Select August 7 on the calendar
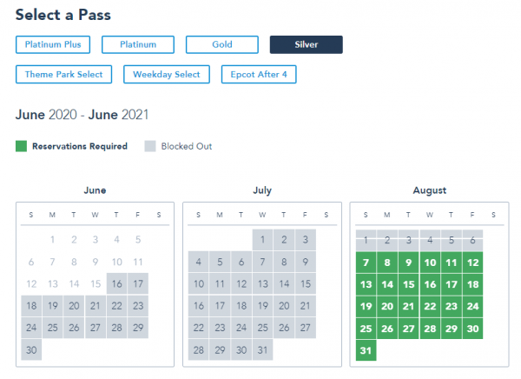The image size is (521, 379). (x=366, y=262)
